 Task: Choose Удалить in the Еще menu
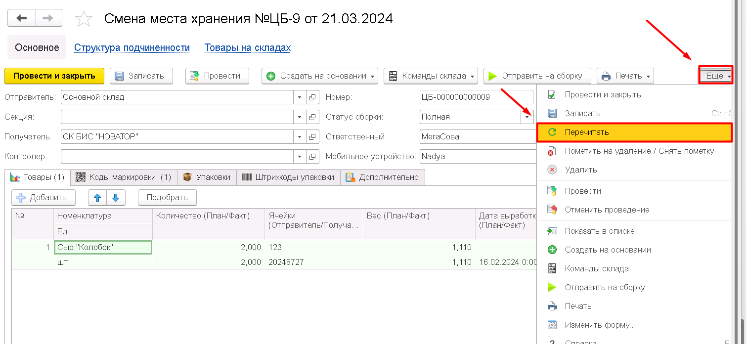tap(634, 170)
